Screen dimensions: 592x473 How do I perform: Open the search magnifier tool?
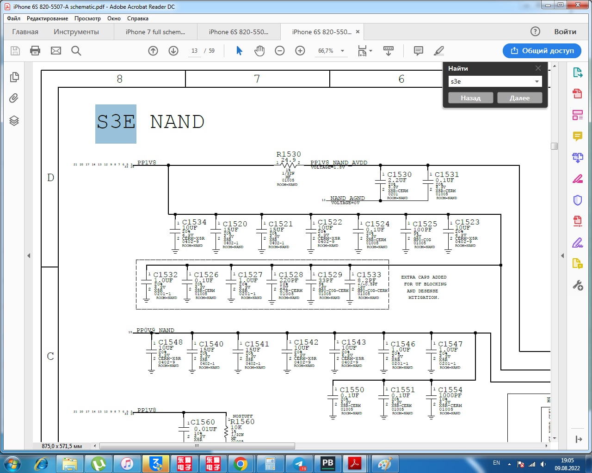coord(76,51)
